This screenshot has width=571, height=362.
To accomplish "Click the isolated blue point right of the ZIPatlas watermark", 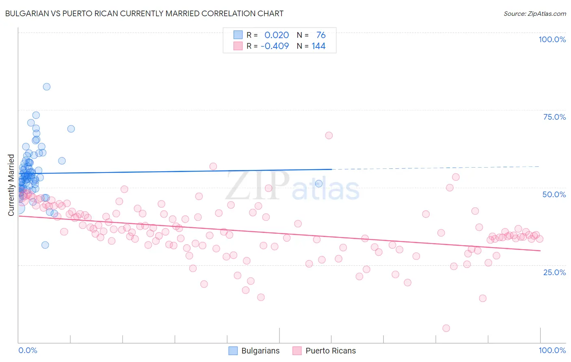I will 319,184.
